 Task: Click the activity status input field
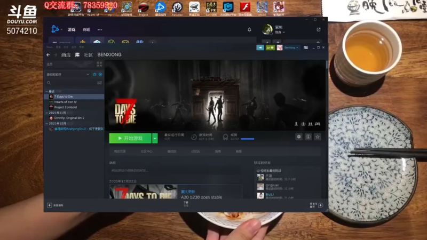pos(175,171)
